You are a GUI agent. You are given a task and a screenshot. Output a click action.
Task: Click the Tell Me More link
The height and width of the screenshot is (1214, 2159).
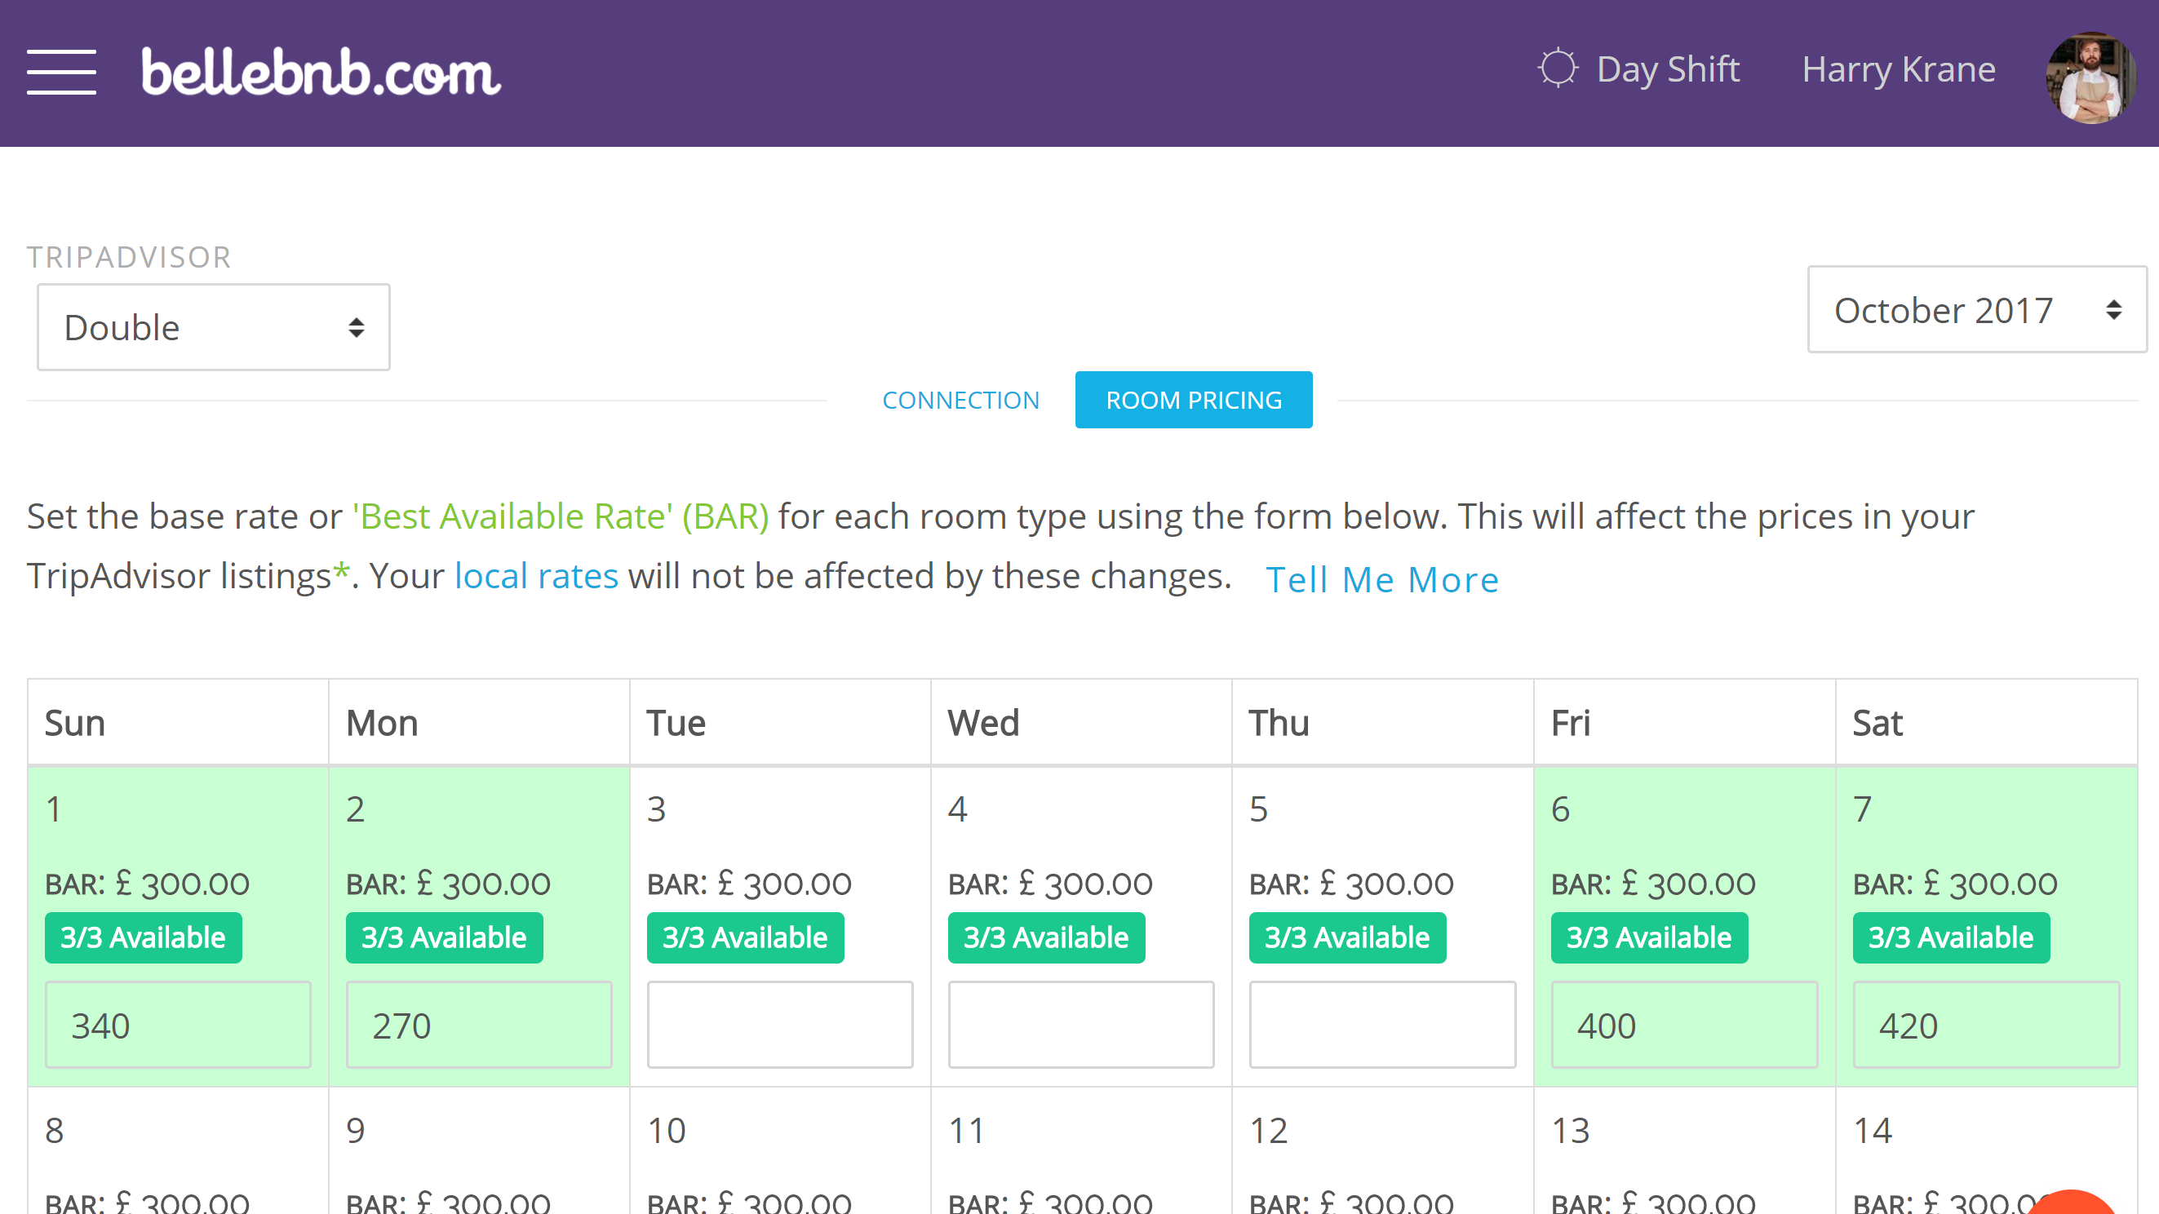(1381, 578)
